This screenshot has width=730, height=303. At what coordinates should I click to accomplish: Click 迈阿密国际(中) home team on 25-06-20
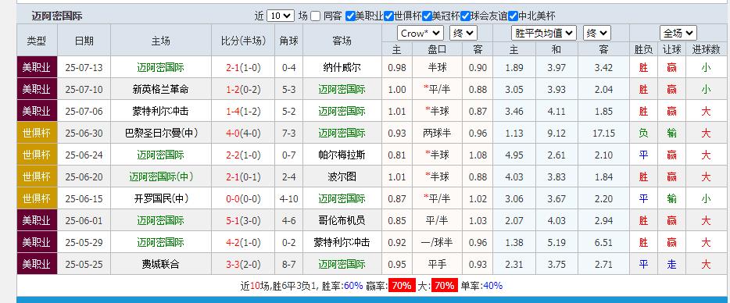coord(161,176)
